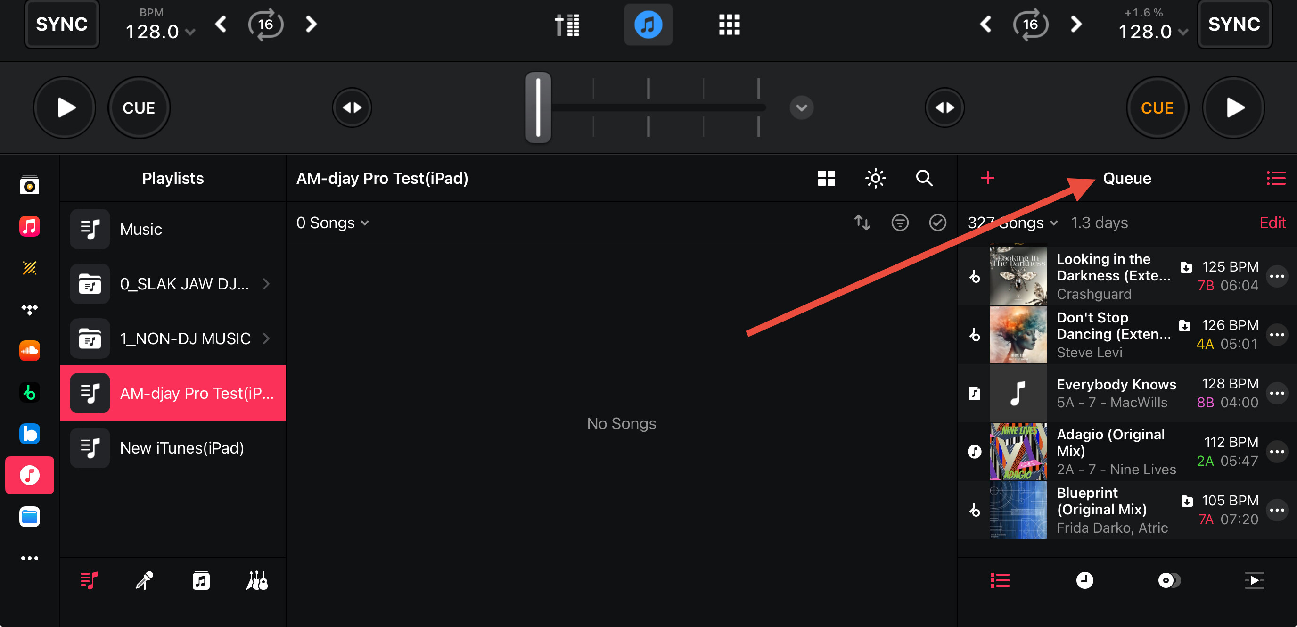The height and width of the screenshot is (627, 1297).
Task: Open the 327 Songs dropdown
Action: 1012,222
